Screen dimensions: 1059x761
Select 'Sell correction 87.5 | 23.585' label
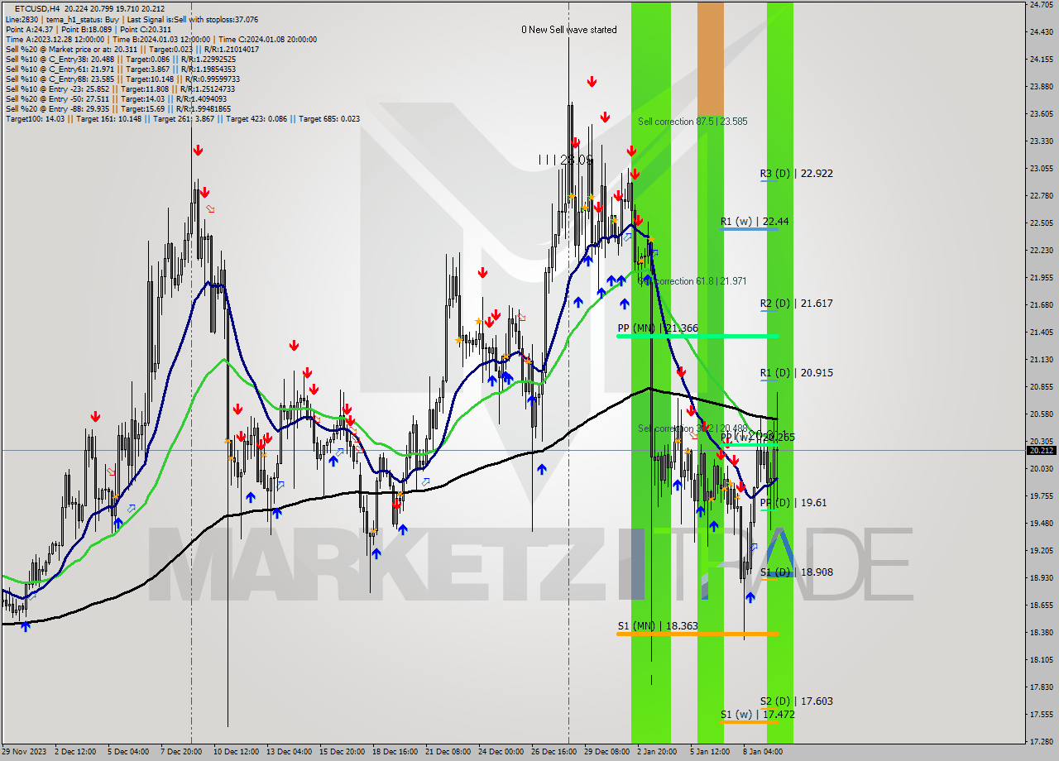[692, 122]
